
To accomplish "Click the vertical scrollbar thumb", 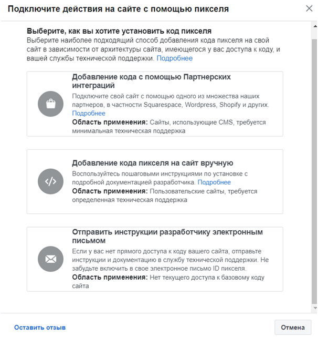I will (315, 171).
